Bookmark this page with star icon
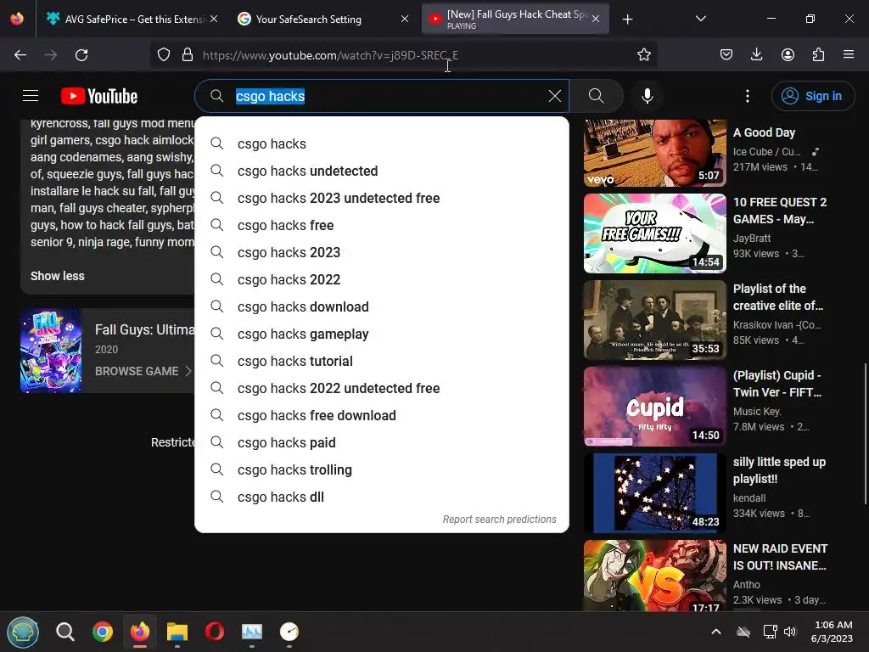 [643, 54]
